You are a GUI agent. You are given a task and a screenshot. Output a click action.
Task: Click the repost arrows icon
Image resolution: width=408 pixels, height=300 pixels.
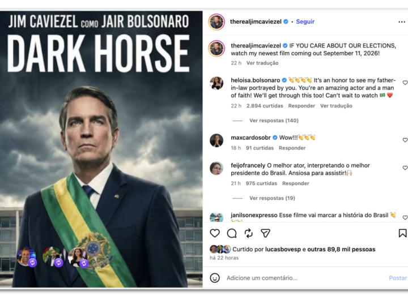coord(248,233)
